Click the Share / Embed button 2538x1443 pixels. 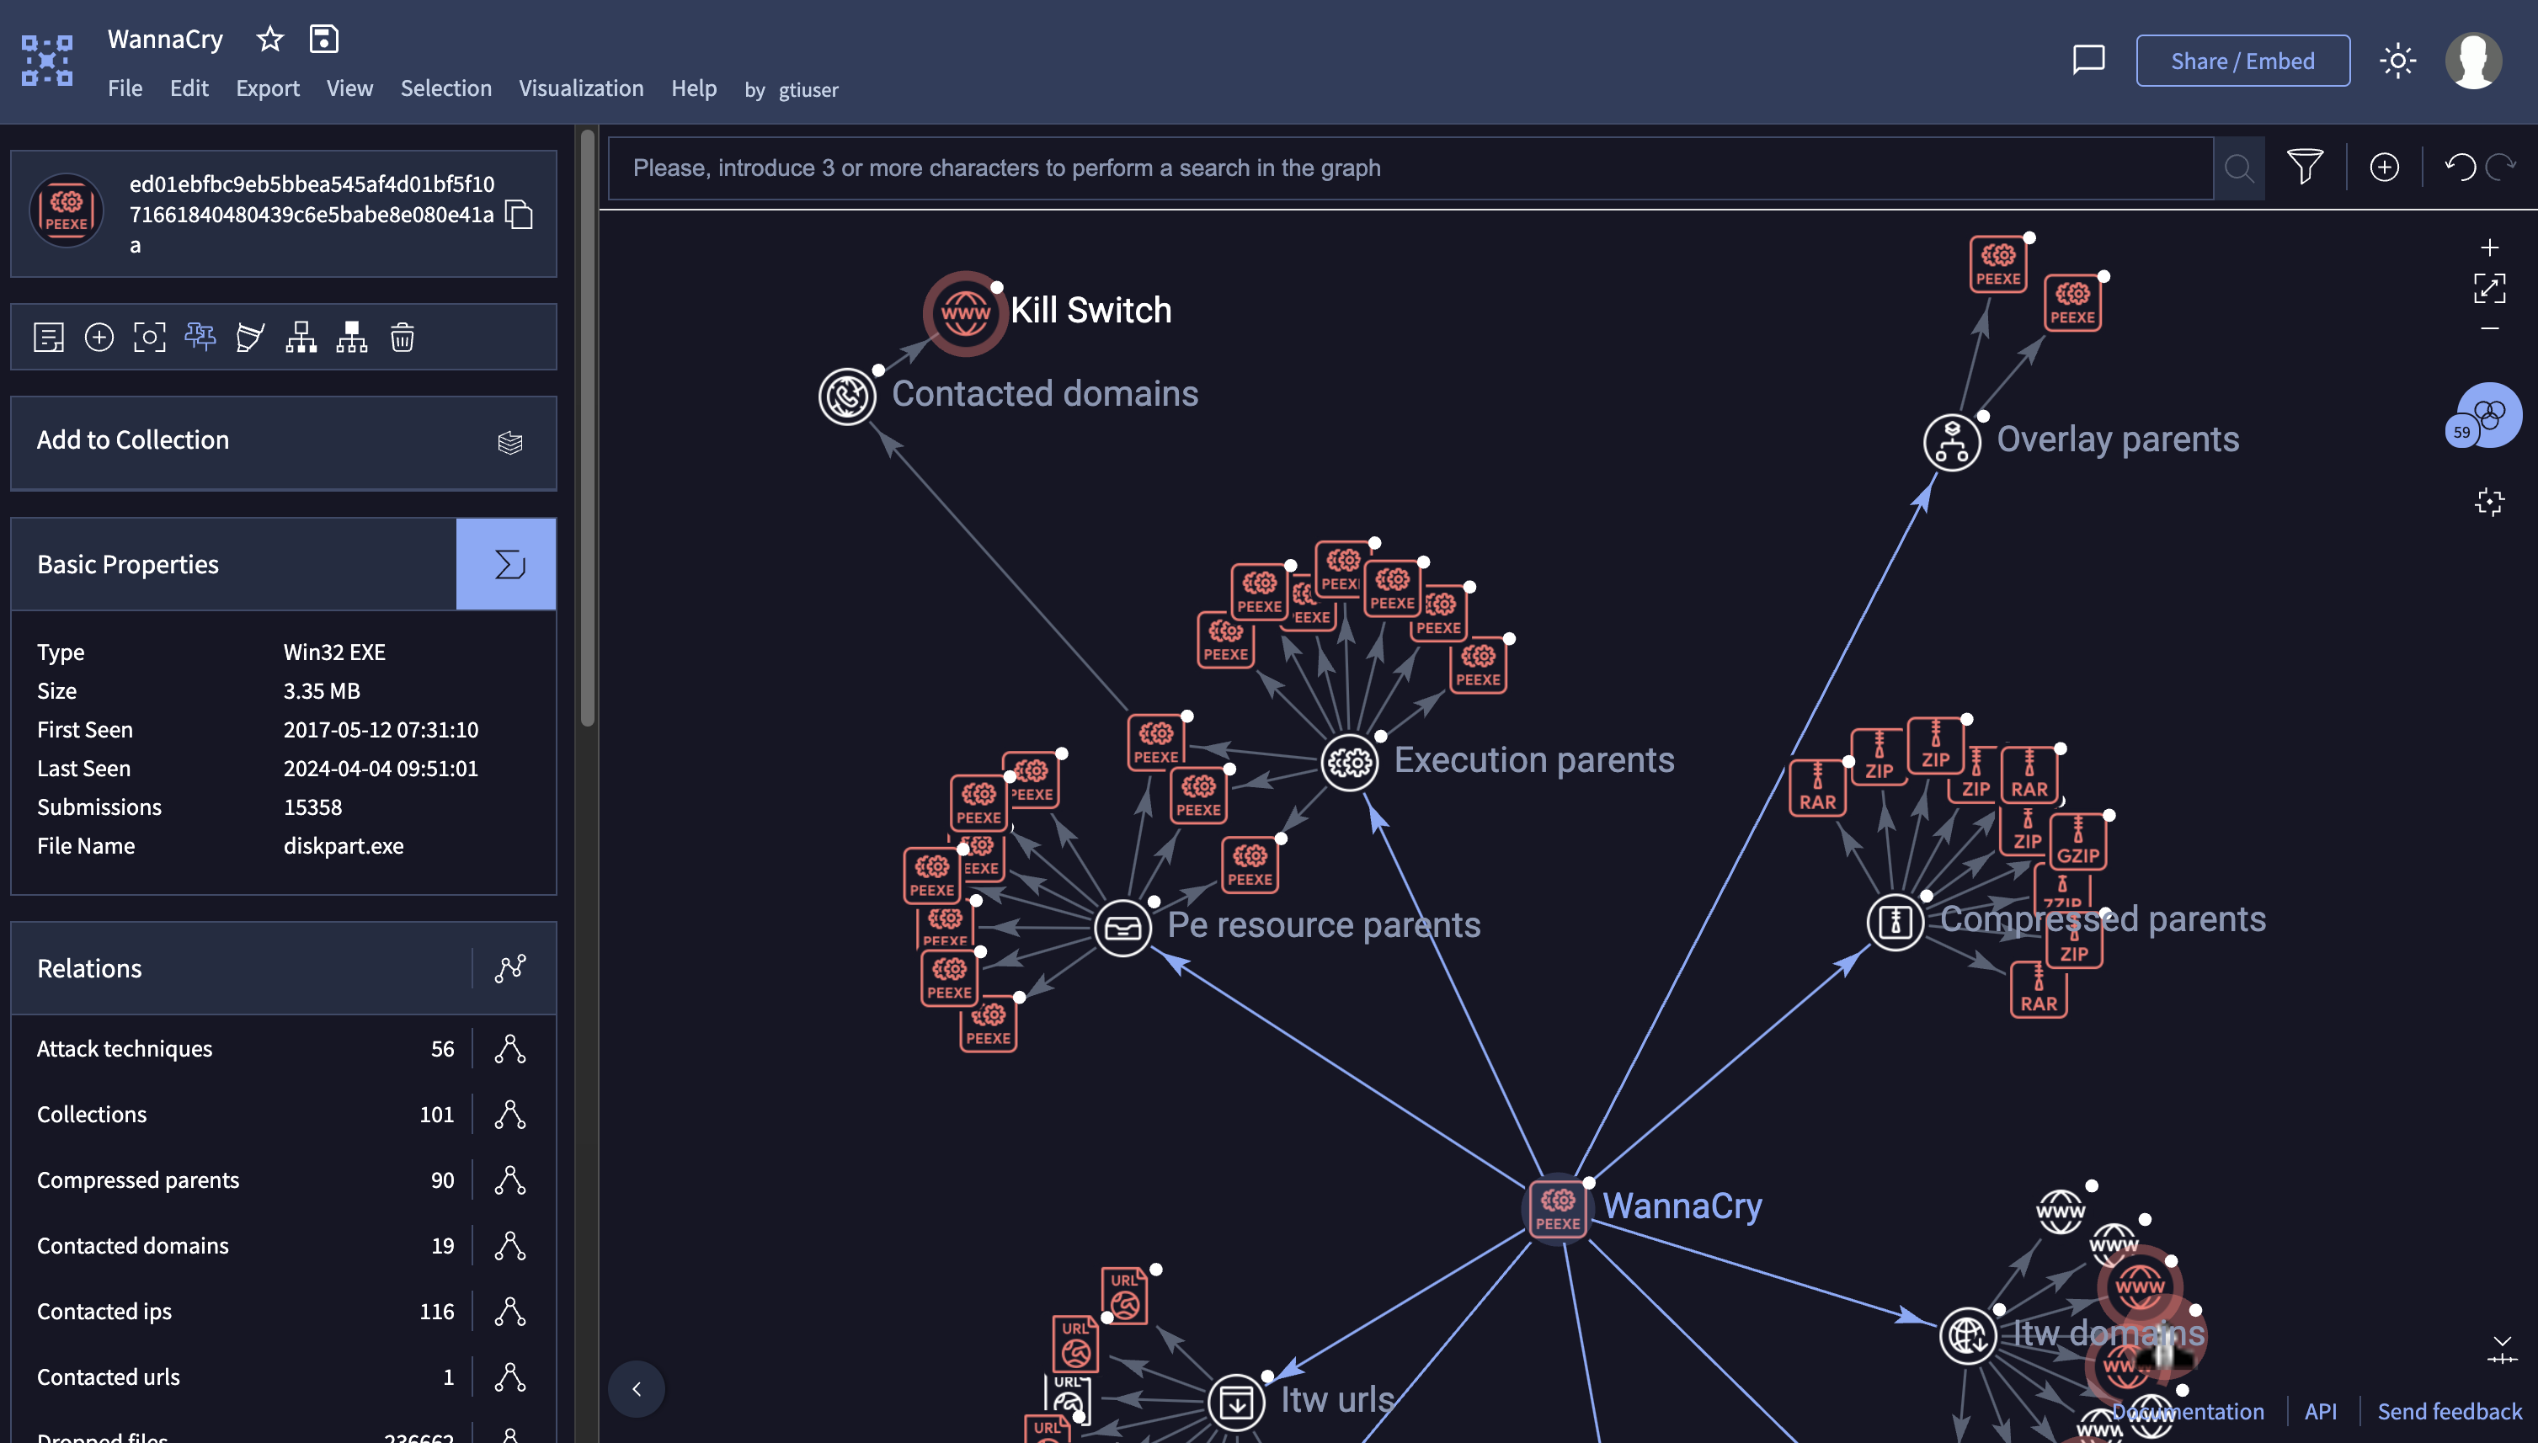coord(2242,61)
